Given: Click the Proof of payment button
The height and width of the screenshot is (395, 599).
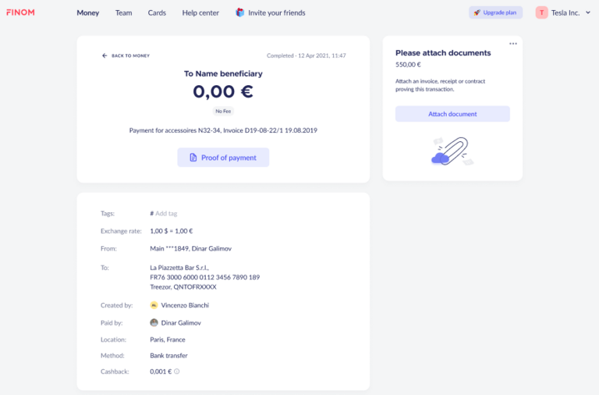Looking at the screenshot, I should [223, 158].
